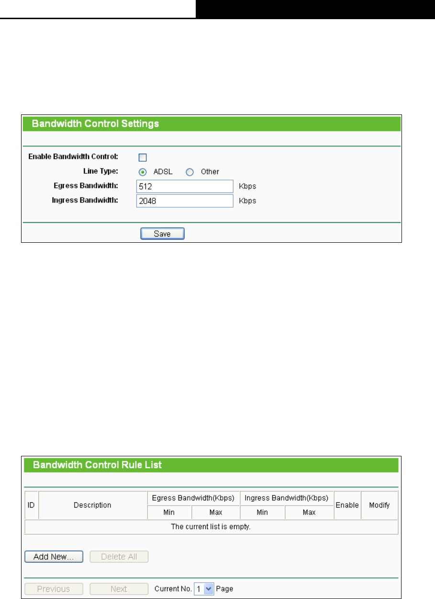Select ADSL line type

[x=143, y=172]
